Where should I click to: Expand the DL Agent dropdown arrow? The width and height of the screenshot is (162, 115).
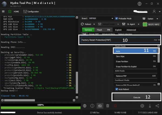coord(139,24)
